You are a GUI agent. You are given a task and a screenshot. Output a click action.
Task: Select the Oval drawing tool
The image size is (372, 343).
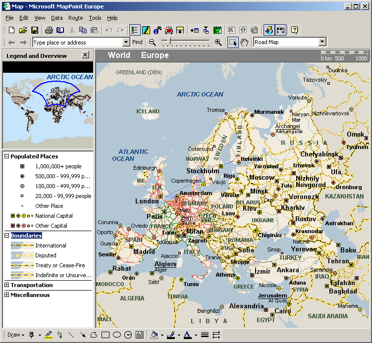point(117,335)
